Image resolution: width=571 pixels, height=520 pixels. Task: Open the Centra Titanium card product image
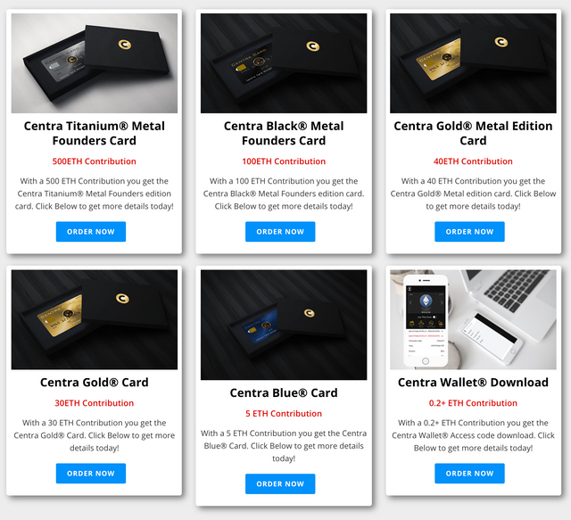95,63
